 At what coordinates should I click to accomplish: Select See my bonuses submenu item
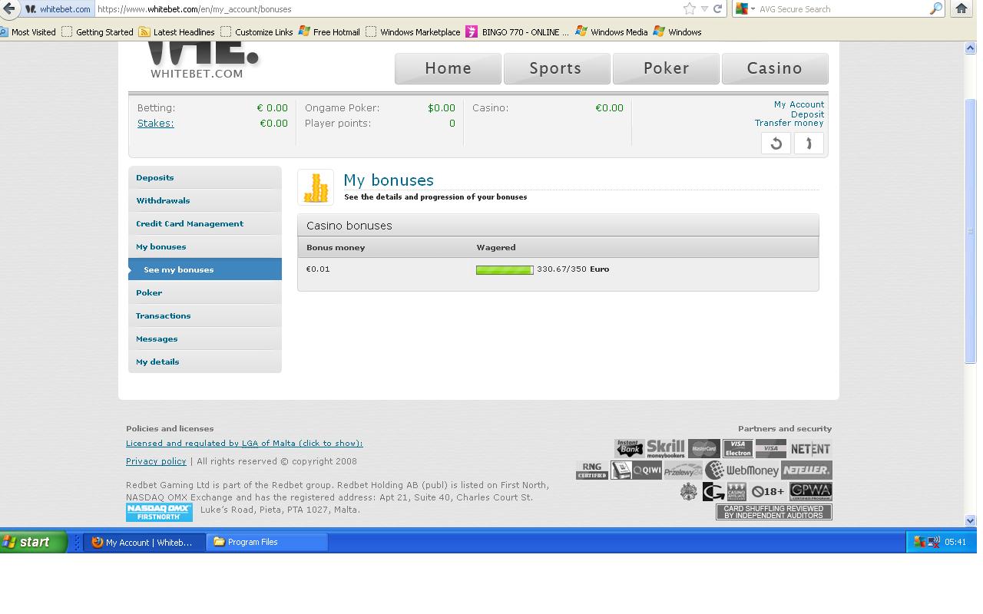coord(205,269)
